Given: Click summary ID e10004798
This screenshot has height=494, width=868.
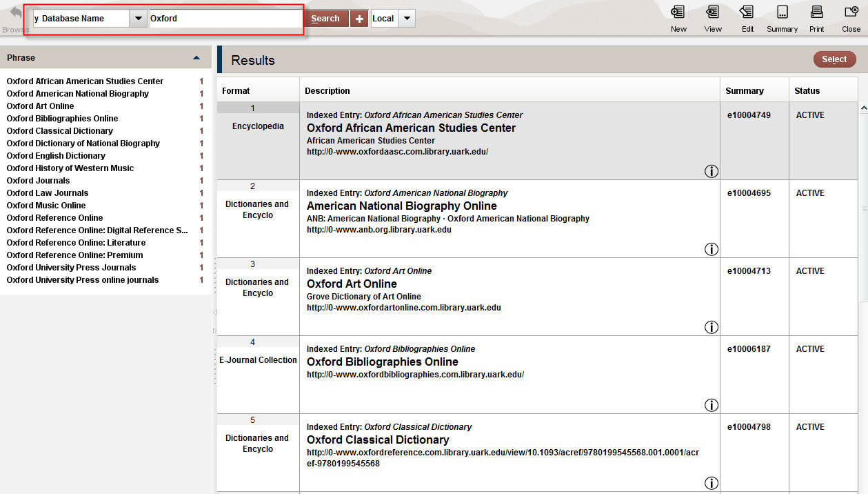Looking at the screenshot, I should tap(749, 427).
